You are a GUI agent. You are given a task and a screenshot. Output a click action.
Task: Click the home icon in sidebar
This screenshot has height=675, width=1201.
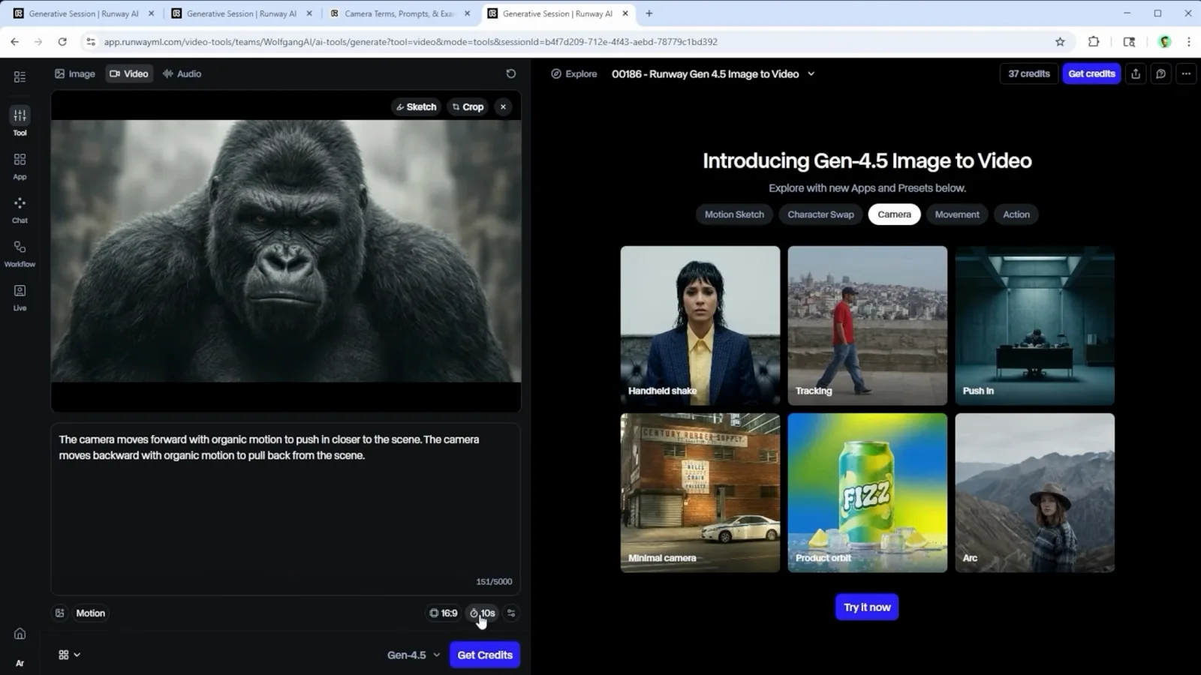(20, 634)
